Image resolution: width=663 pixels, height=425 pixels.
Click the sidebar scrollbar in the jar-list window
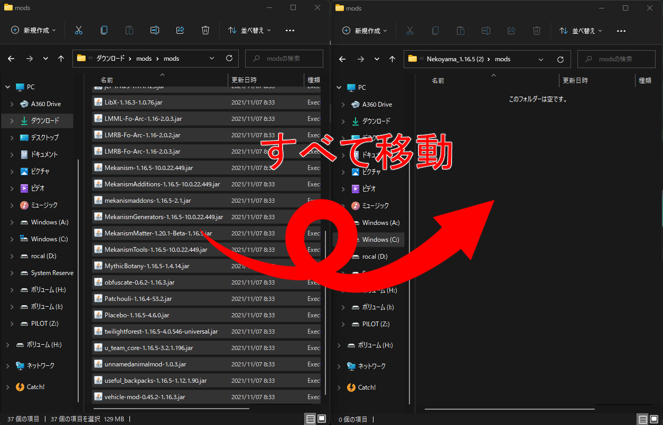79,280
